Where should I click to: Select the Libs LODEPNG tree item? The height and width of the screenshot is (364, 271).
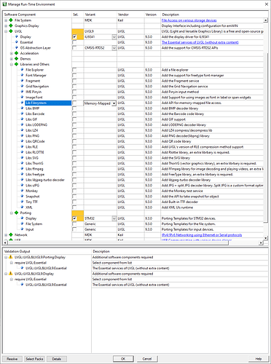point(36,124)
